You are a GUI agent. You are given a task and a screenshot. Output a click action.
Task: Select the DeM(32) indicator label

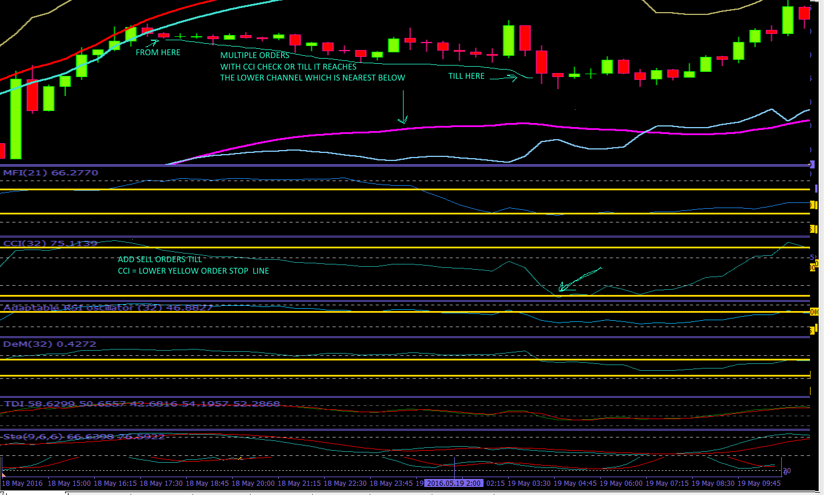(49, 344)
